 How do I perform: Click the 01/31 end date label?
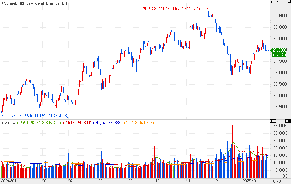pyautogui.click(x=278, y=181)
